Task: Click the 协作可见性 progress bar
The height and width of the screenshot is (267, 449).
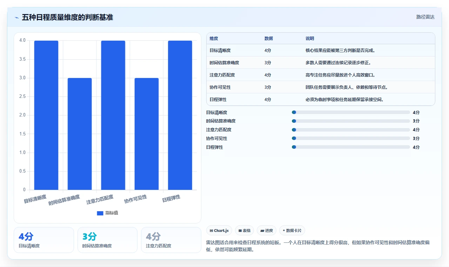Action: (x=351, y=138)
